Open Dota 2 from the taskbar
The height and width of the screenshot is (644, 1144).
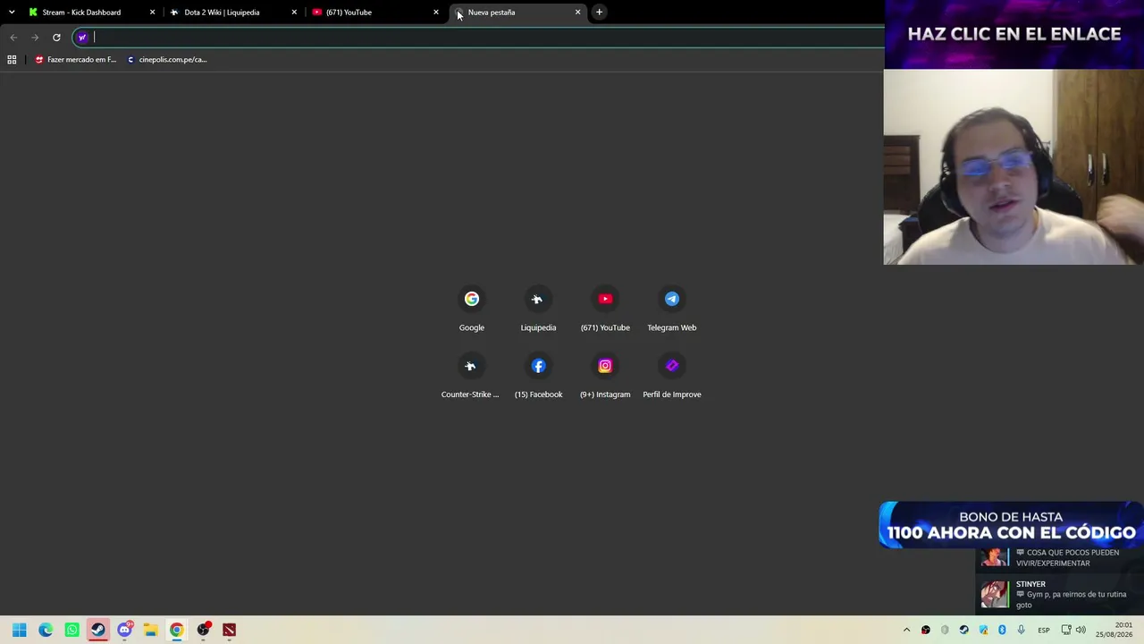(230, 630)
